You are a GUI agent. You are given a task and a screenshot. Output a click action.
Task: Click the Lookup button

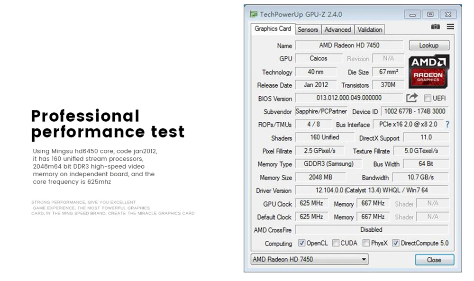click(429, 45)
